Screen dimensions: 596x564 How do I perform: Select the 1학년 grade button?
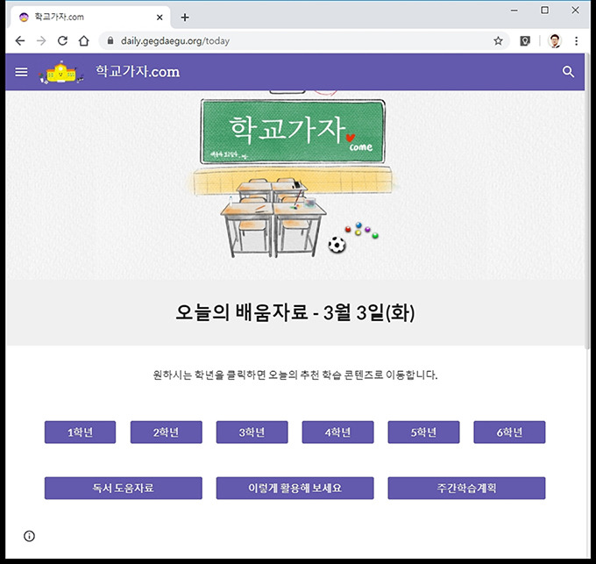81,432
